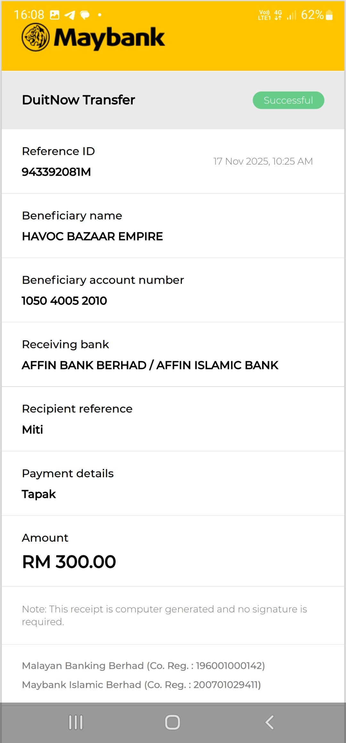Tap the 4G signal strength indicator
Screen dimensions: 346x743
(x=291, y=15)
